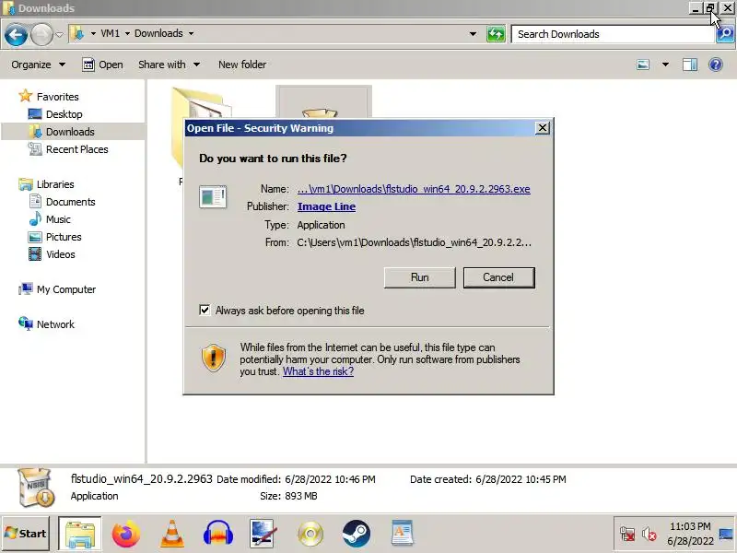
Task: Open VLC media player from taskbar
Action: (172, 534)
